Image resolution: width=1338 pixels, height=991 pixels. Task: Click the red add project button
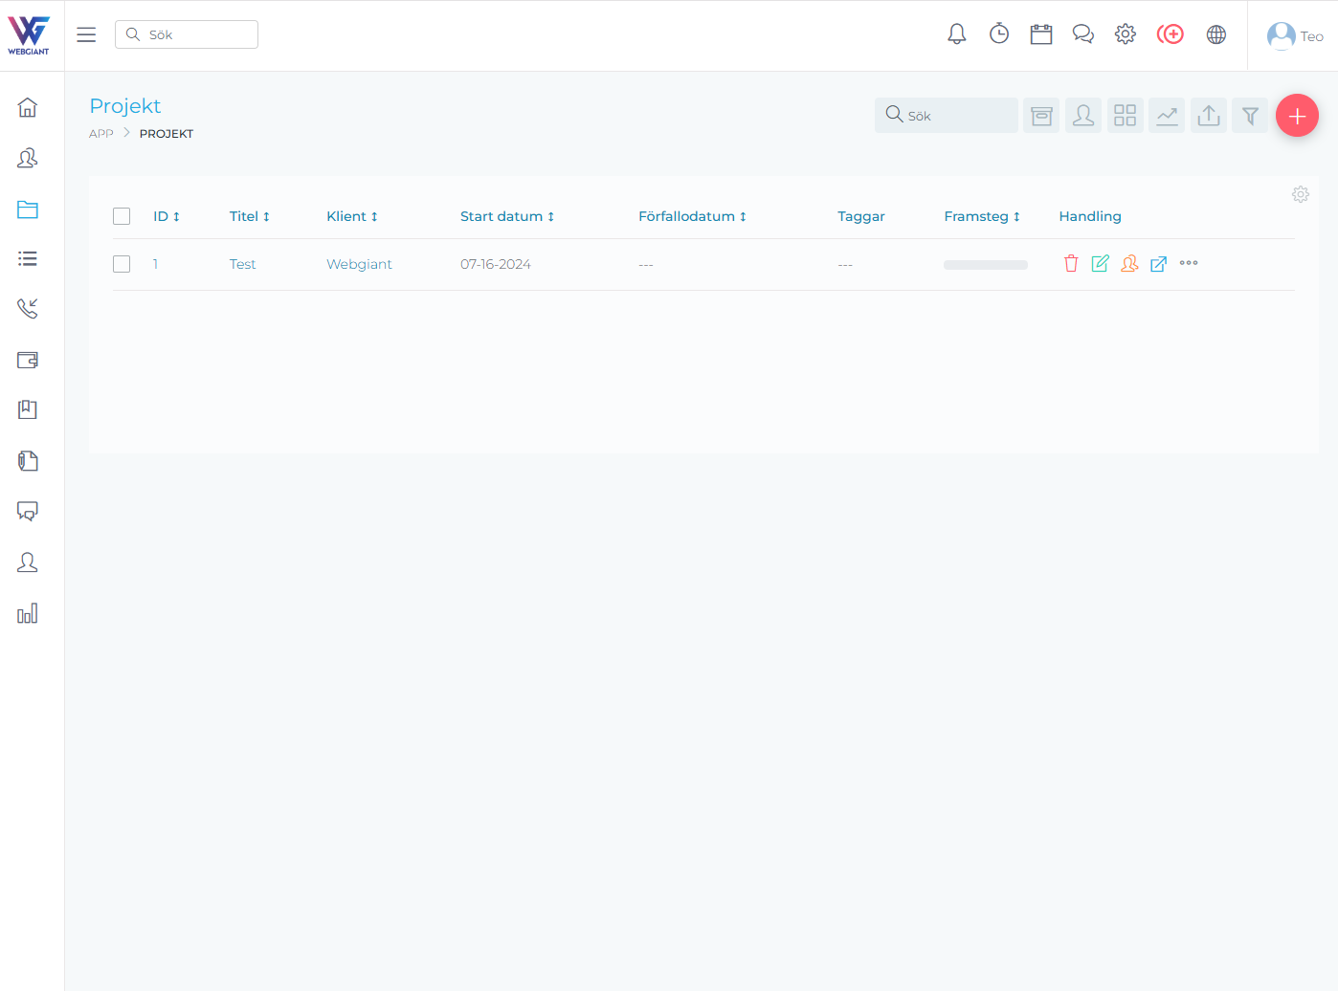pos(1297,116)
